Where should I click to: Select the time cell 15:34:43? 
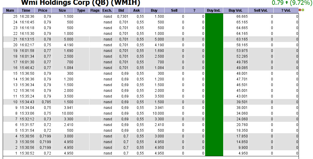(27, 102)
